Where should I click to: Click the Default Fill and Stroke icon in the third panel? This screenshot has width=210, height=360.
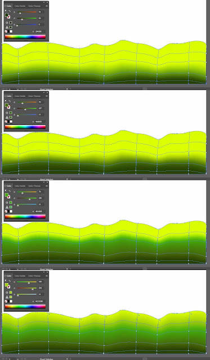[6, 191]
